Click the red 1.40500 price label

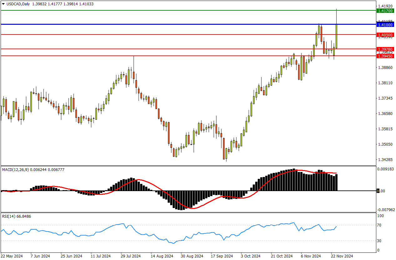tap(385, 34)
